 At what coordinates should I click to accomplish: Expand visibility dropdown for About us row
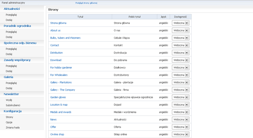coord(181,30)
